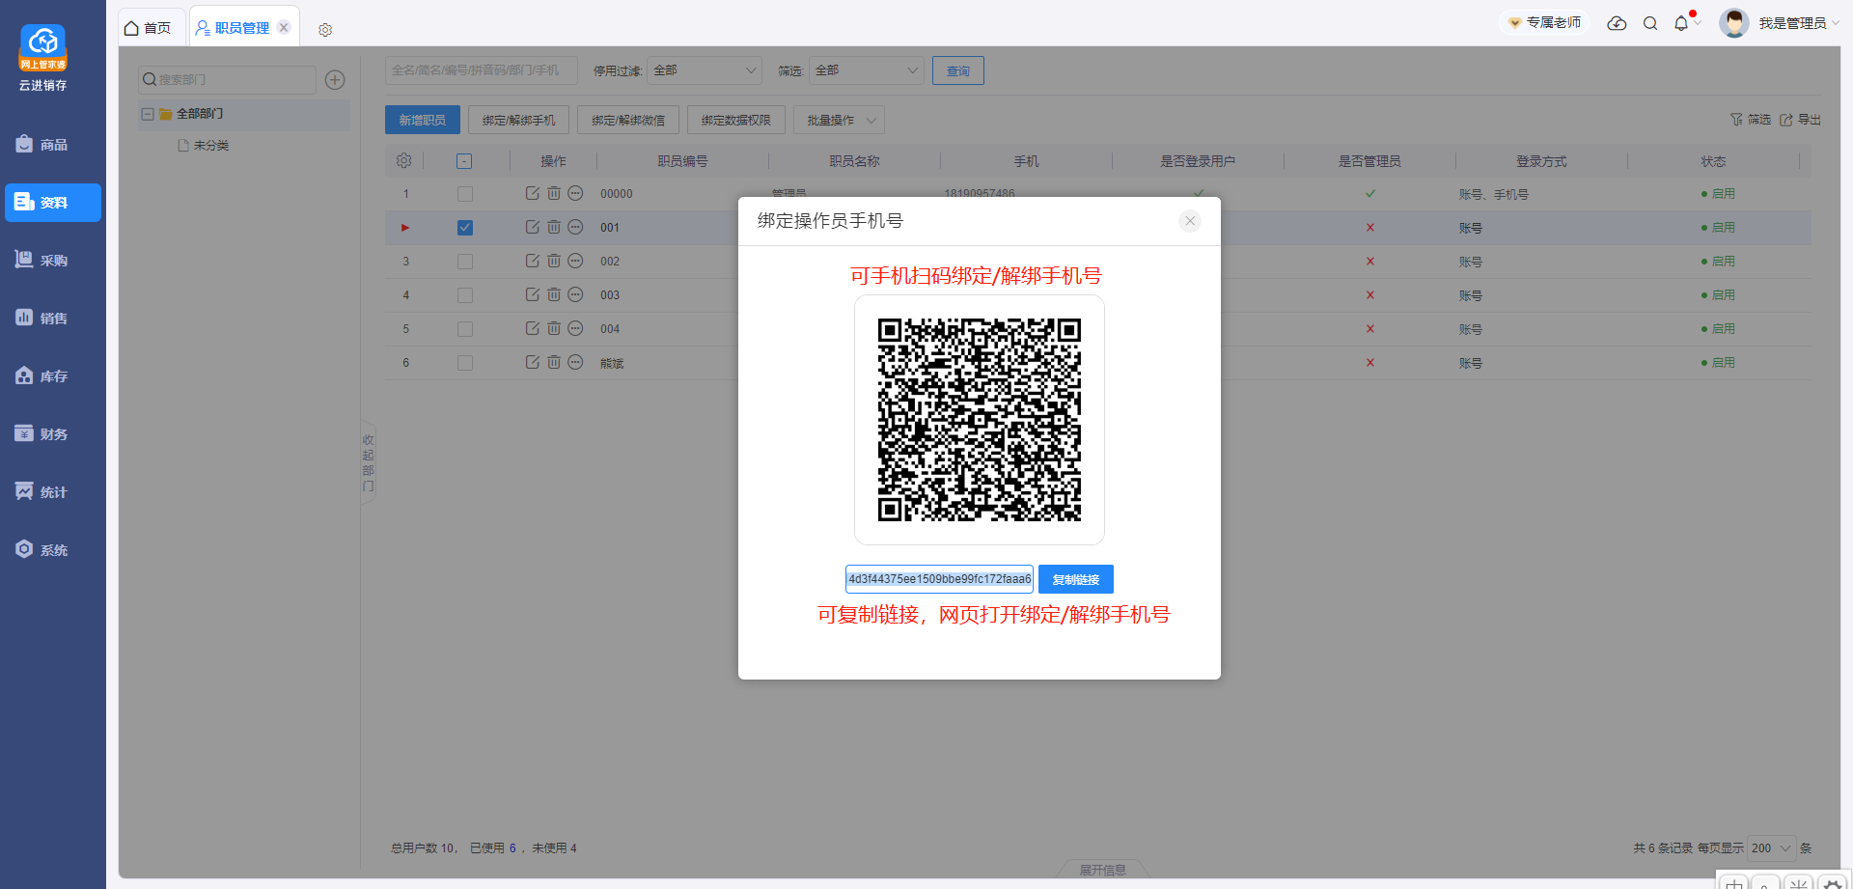Image resolution: width=1853 pixels, height=889 pixels.
Task: Open more actions for row 6
Action: point(575,362)
